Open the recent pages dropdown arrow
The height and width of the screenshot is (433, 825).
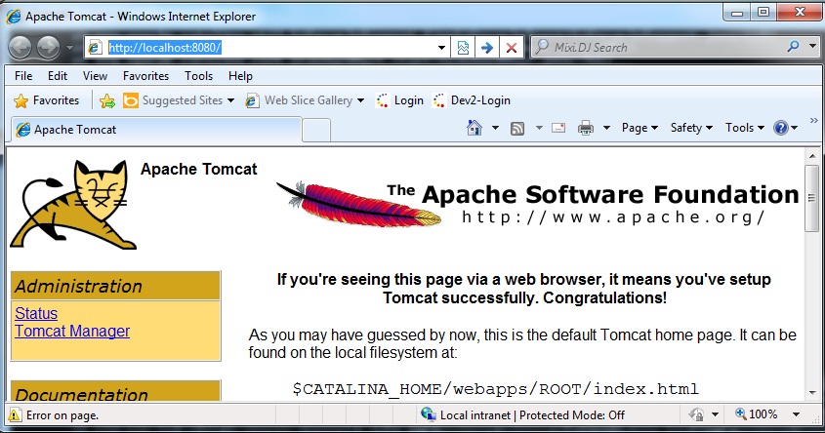(70, 48)
